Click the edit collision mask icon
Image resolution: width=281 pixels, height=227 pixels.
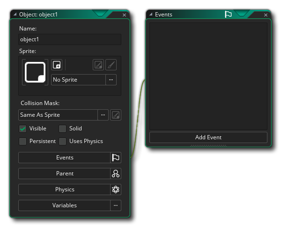[x=116, y=115]
